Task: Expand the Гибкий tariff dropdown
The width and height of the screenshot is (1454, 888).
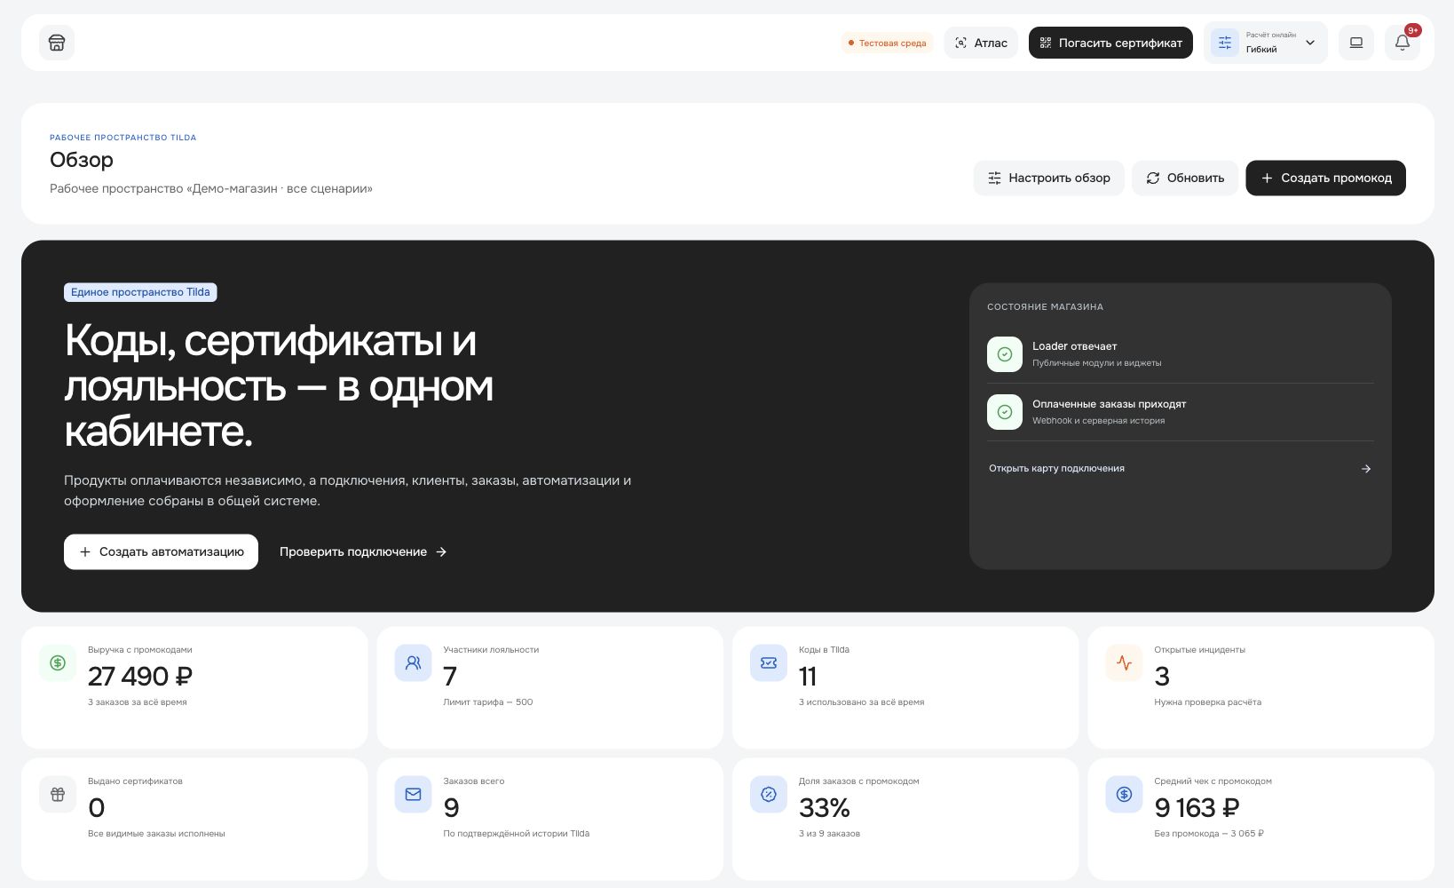Action: (1266, 43)
